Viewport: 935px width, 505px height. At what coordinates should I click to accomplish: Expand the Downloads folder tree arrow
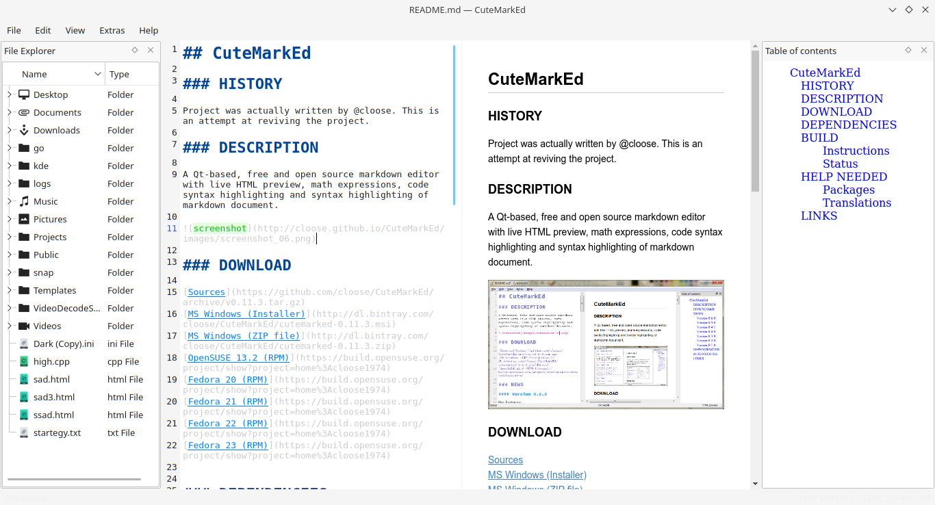pyautogui.click(x=10, y=130)
